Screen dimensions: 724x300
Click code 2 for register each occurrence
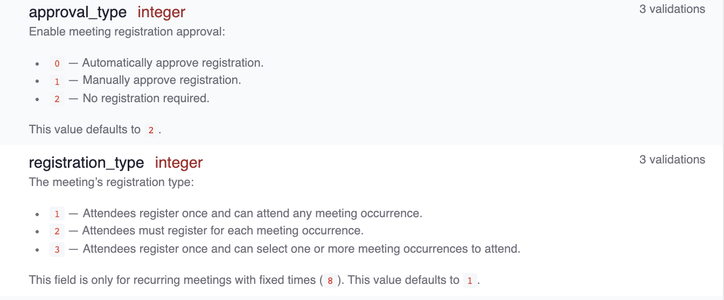[57, 231]
